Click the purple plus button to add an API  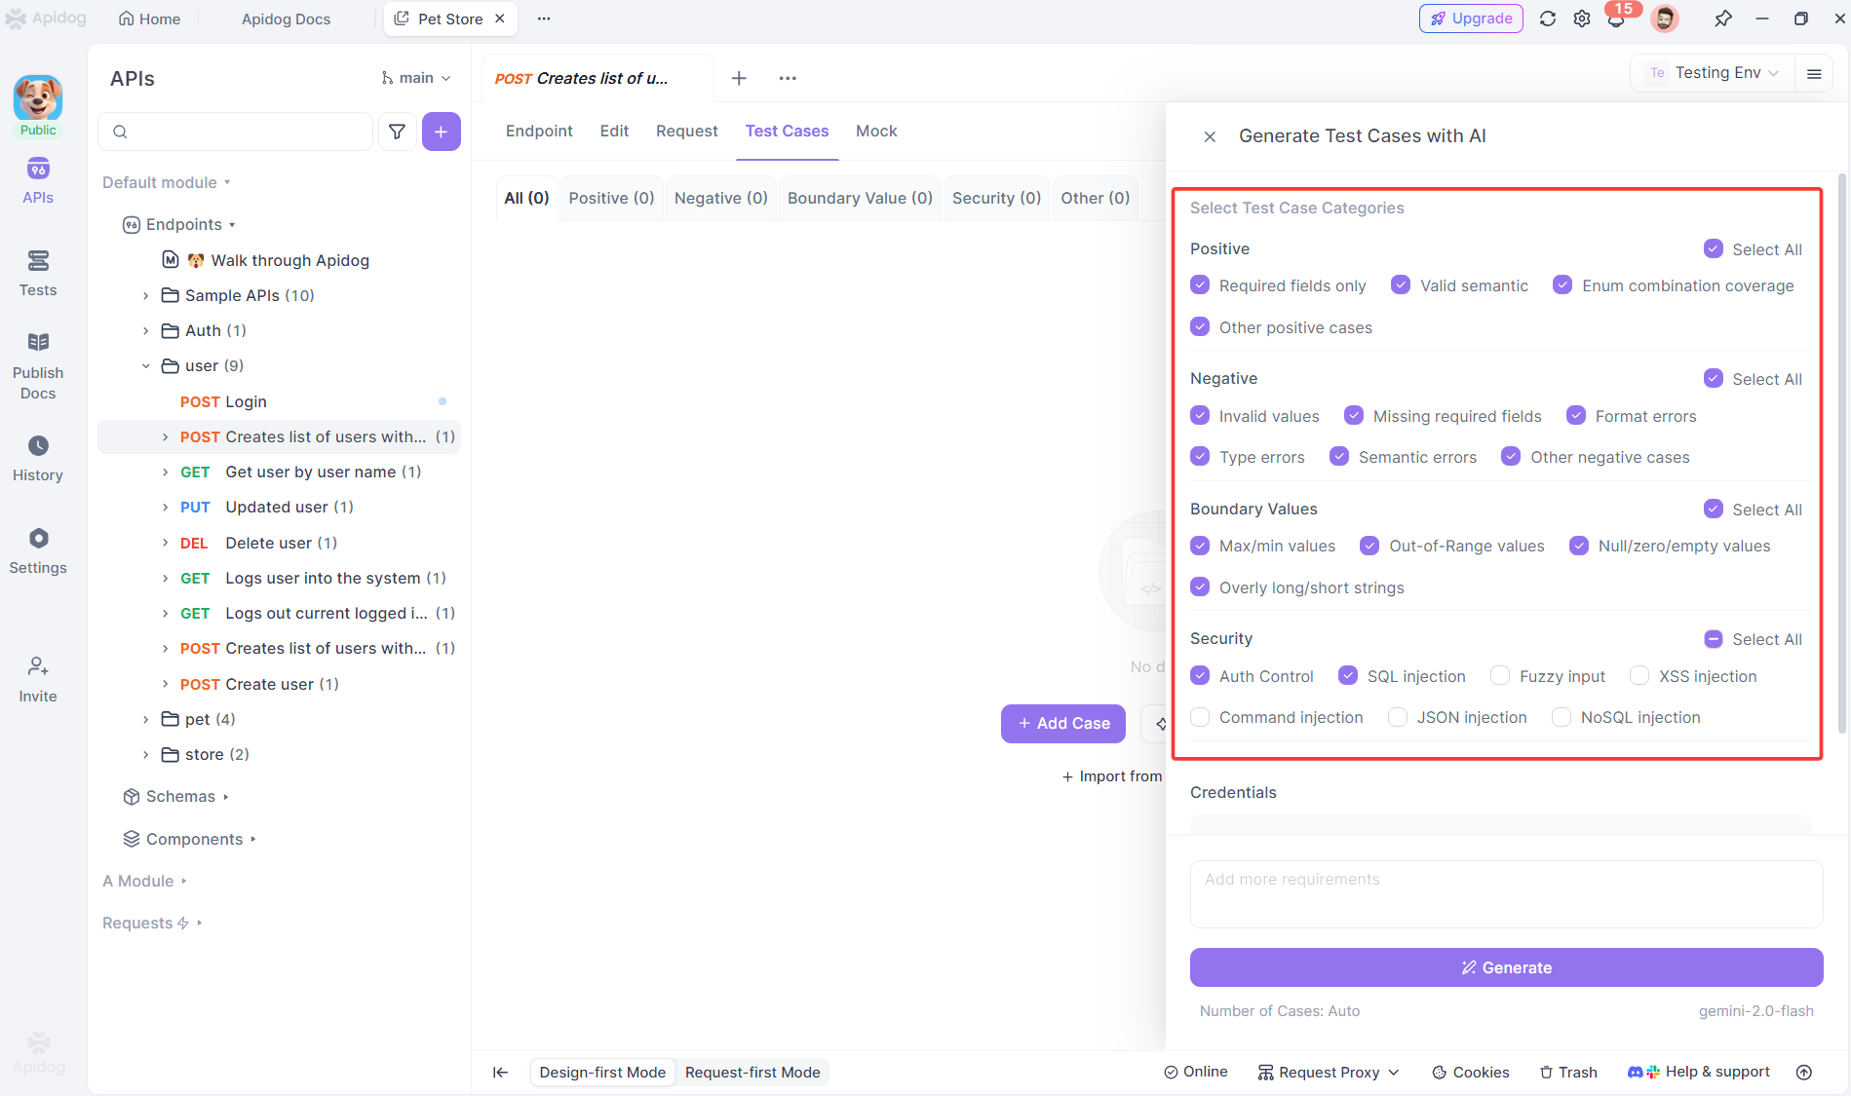click(442, 131)
